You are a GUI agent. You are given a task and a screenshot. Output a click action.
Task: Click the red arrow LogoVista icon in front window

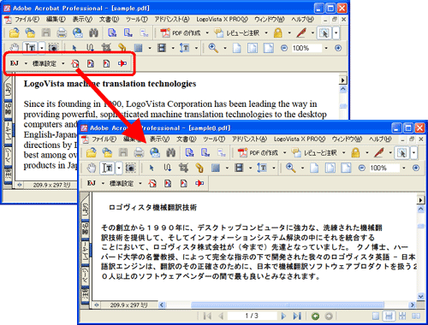coord(199,183)
